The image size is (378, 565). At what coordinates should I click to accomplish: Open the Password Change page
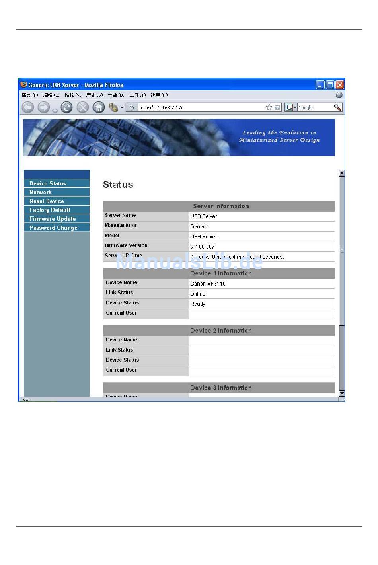(x=57, y=228)
